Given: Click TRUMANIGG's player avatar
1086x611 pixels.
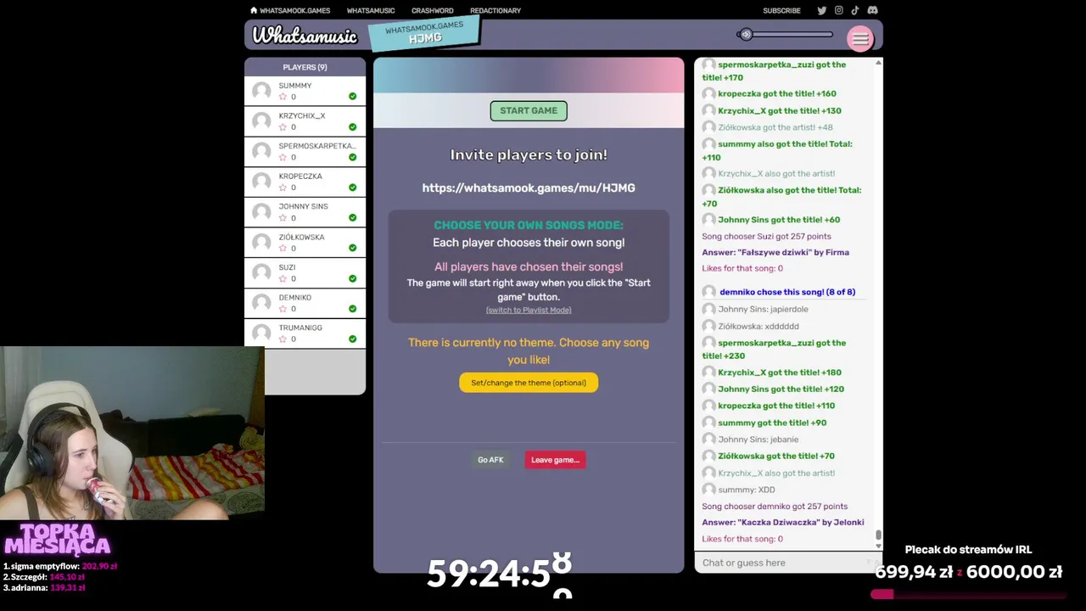Looking at the screenshot, I should coord(261,334).
